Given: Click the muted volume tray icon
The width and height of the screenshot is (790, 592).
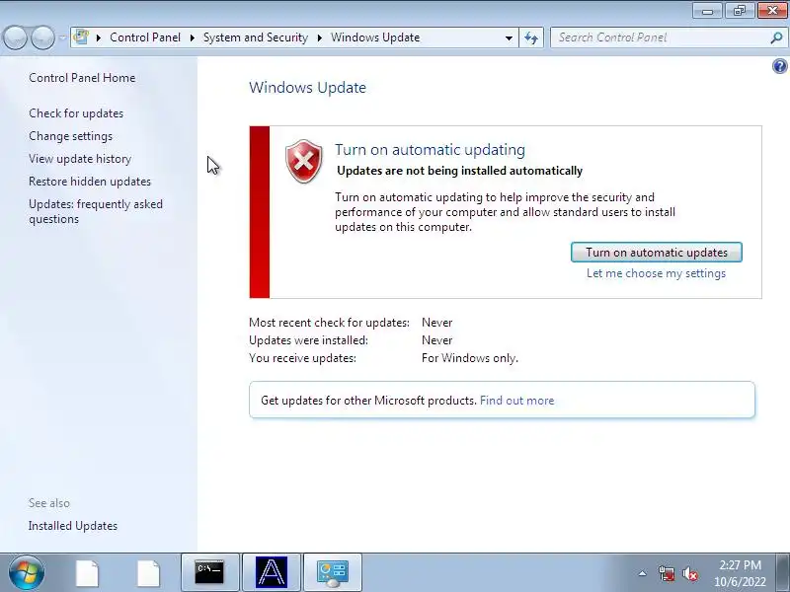Looking at the screenshot, I should [690, 573].
